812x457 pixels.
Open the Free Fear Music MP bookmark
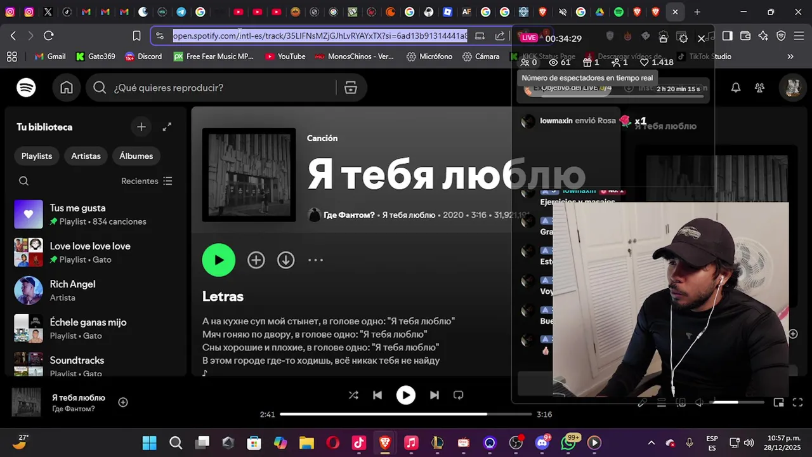[x=214, y=56]
